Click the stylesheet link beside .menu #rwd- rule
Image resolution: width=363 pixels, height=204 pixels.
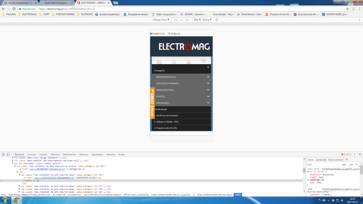[x=340, y=169]
